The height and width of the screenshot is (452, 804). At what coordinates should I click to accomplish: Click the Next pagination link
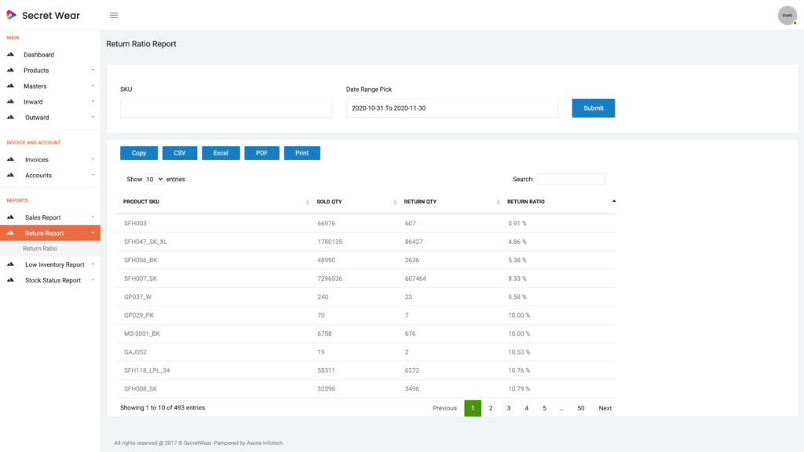(605, 408)
